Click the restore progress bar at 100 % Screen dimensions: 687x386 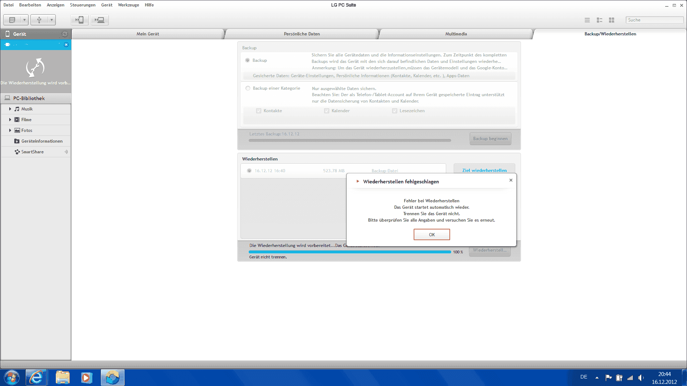point(350,252)
